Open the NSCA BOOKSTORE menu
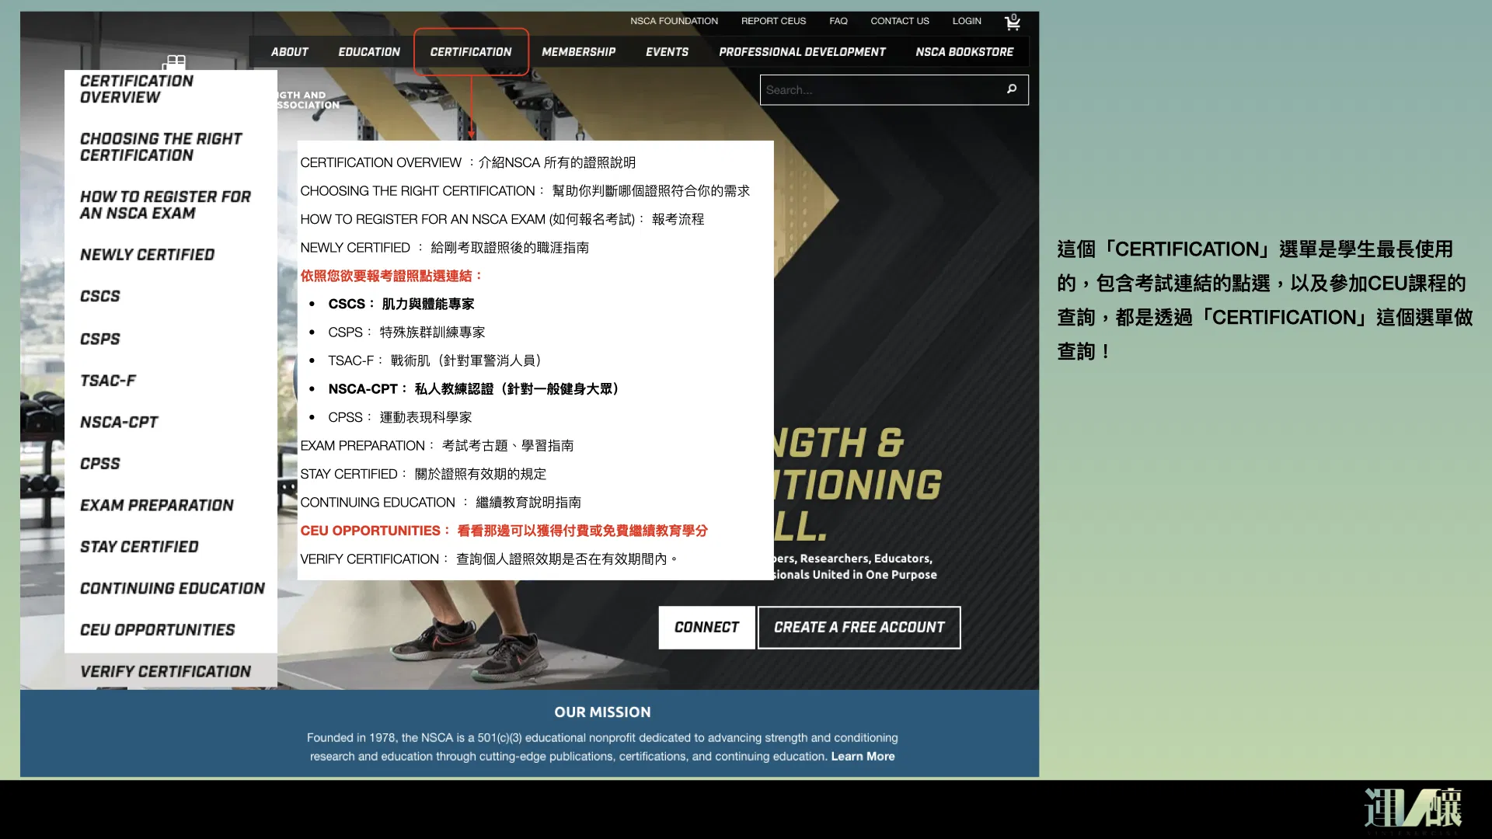 pyautogui.click(x=964, y=52)
